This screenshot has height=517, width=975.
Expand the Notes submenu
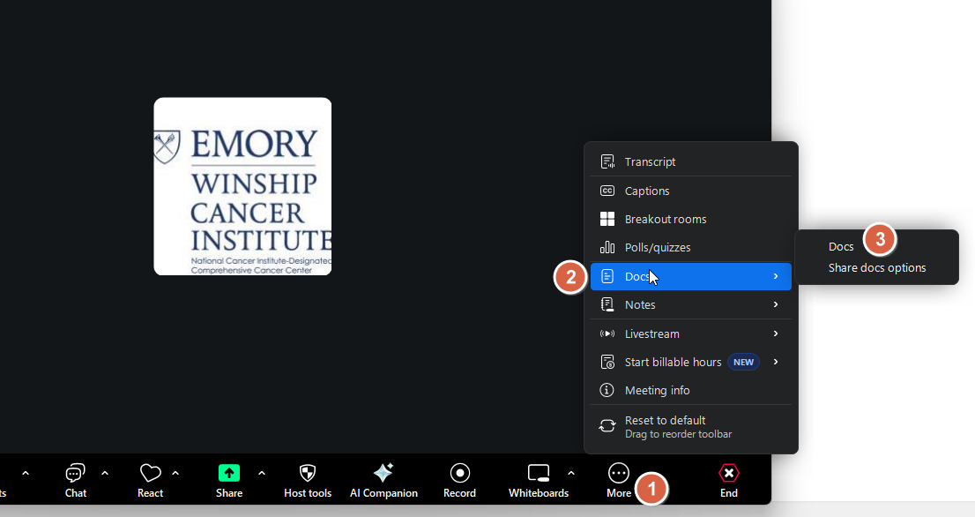point(641,304)
